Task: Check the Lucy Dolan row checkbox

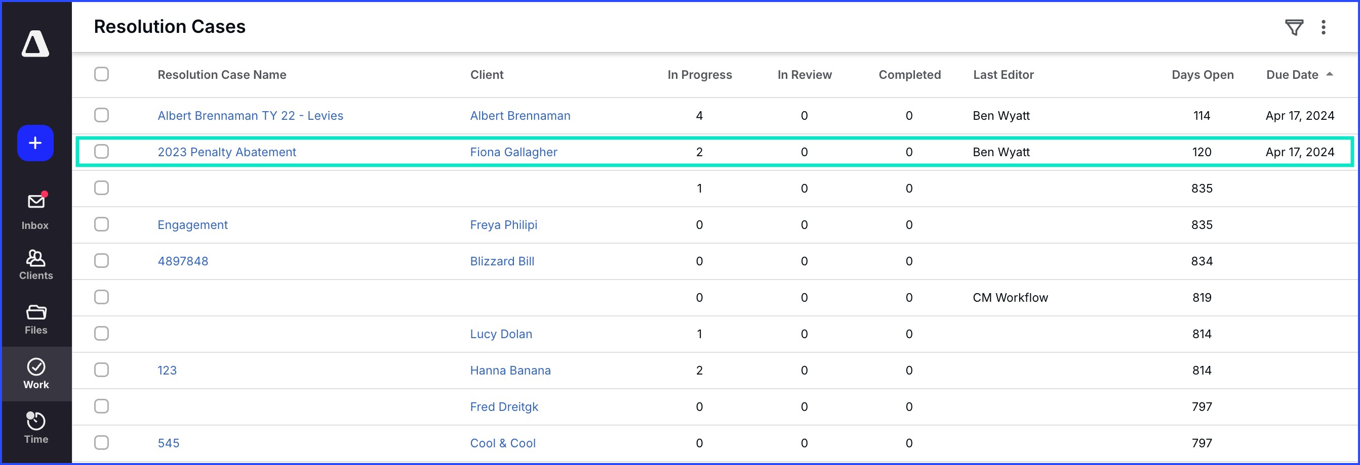Action: pyautogui.click(x=101, y=334)
